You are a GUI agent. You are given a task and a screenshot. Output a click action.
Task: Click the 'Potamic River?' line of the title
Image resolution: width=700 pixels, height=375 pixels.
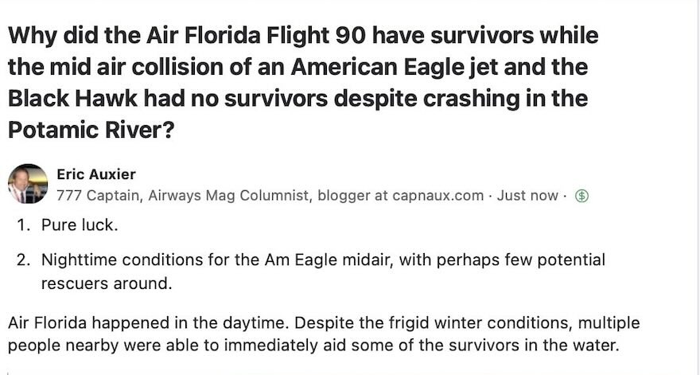click(91, 130)
